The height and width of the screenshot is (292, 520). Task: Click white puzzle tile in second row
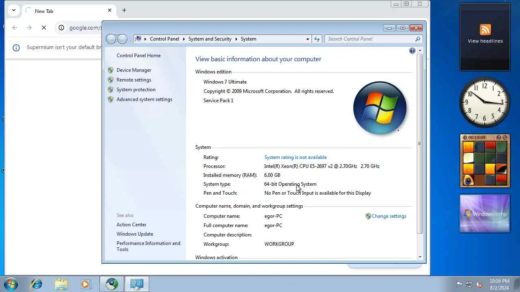pyautogui.click(x=468, y=158)
